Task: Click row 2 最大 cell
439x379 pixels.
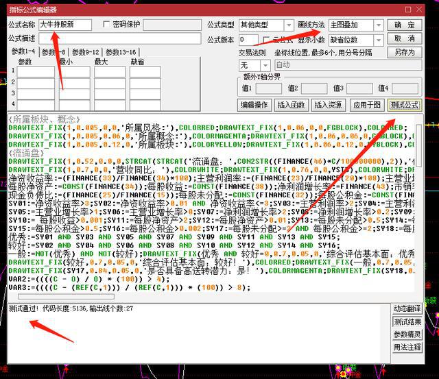Action: (110, 83)
